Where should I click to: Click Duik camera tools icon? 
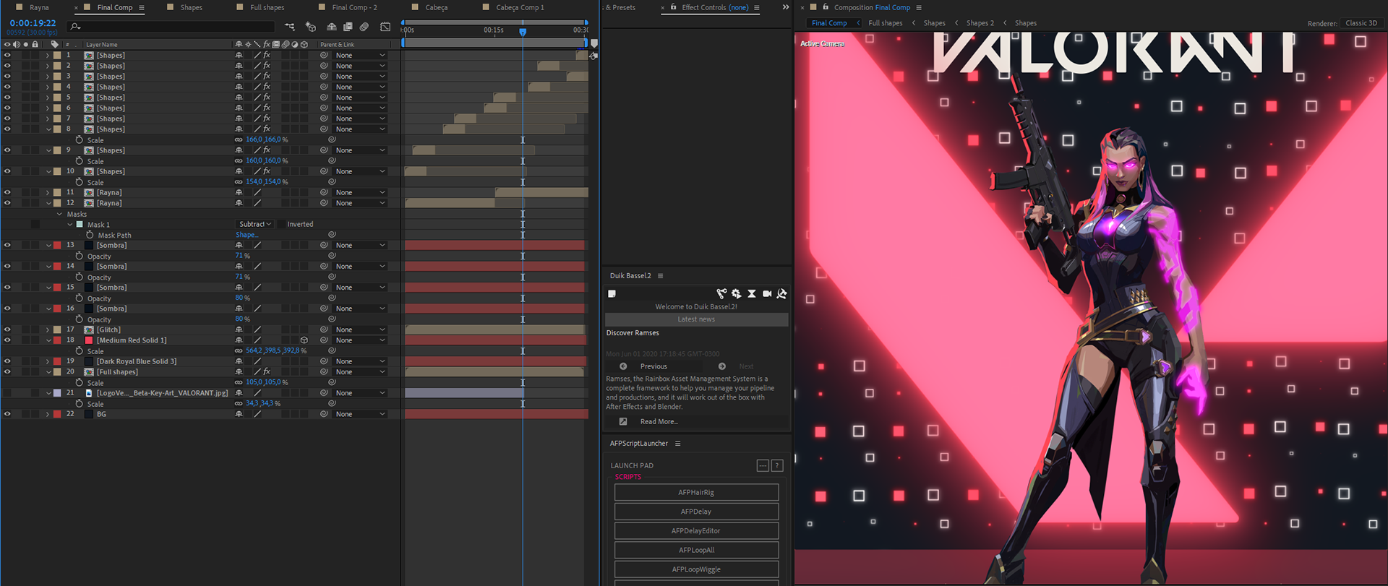[x=767, y=293]
